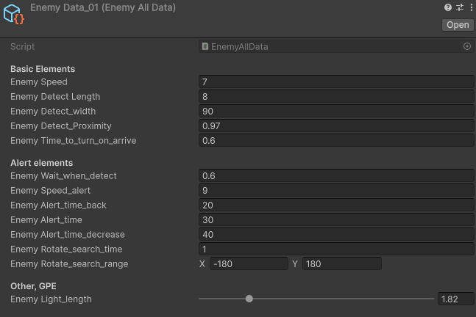Click the Enemy Rotate_search_range label

tap(69, 263)
